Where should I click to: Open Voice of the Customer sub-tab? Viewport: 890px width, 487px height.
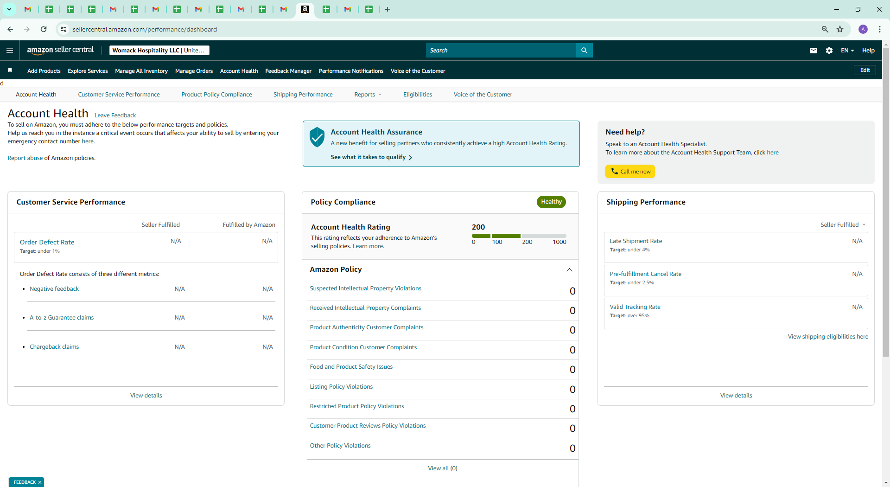pos(483,95)
